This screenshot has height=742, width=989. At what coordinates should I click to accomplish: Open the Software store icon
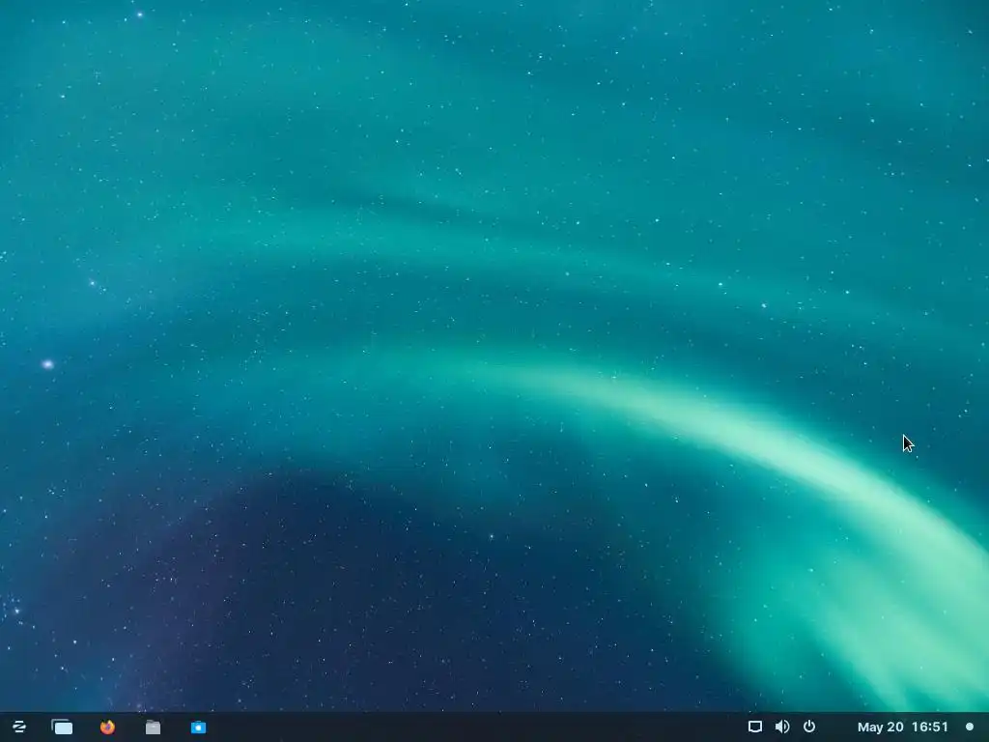tap(198, 727)
